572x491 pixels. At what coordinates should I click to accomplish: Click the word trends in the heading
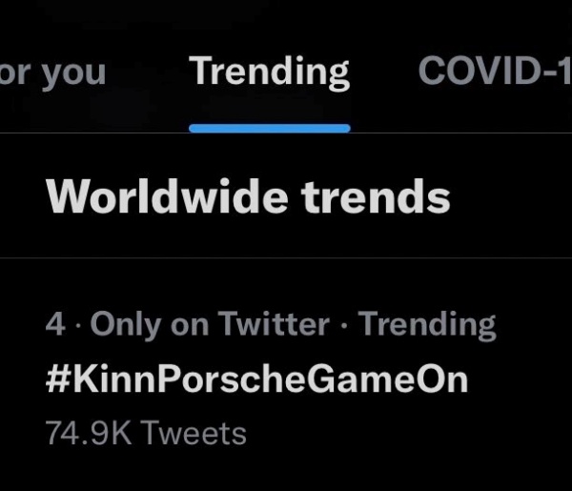click(377, 197)
